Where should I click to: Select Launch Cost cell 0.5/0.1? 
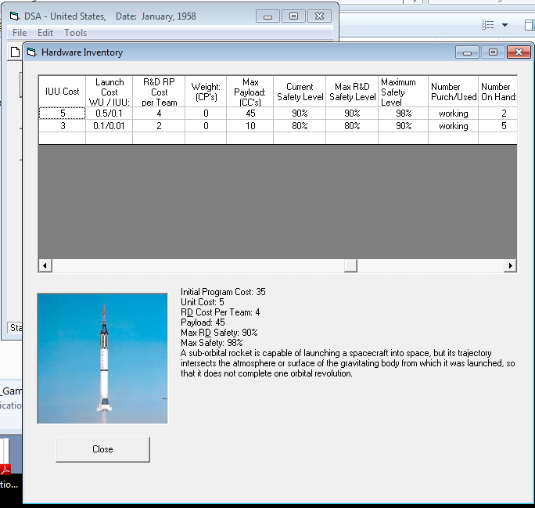(110, 113)
